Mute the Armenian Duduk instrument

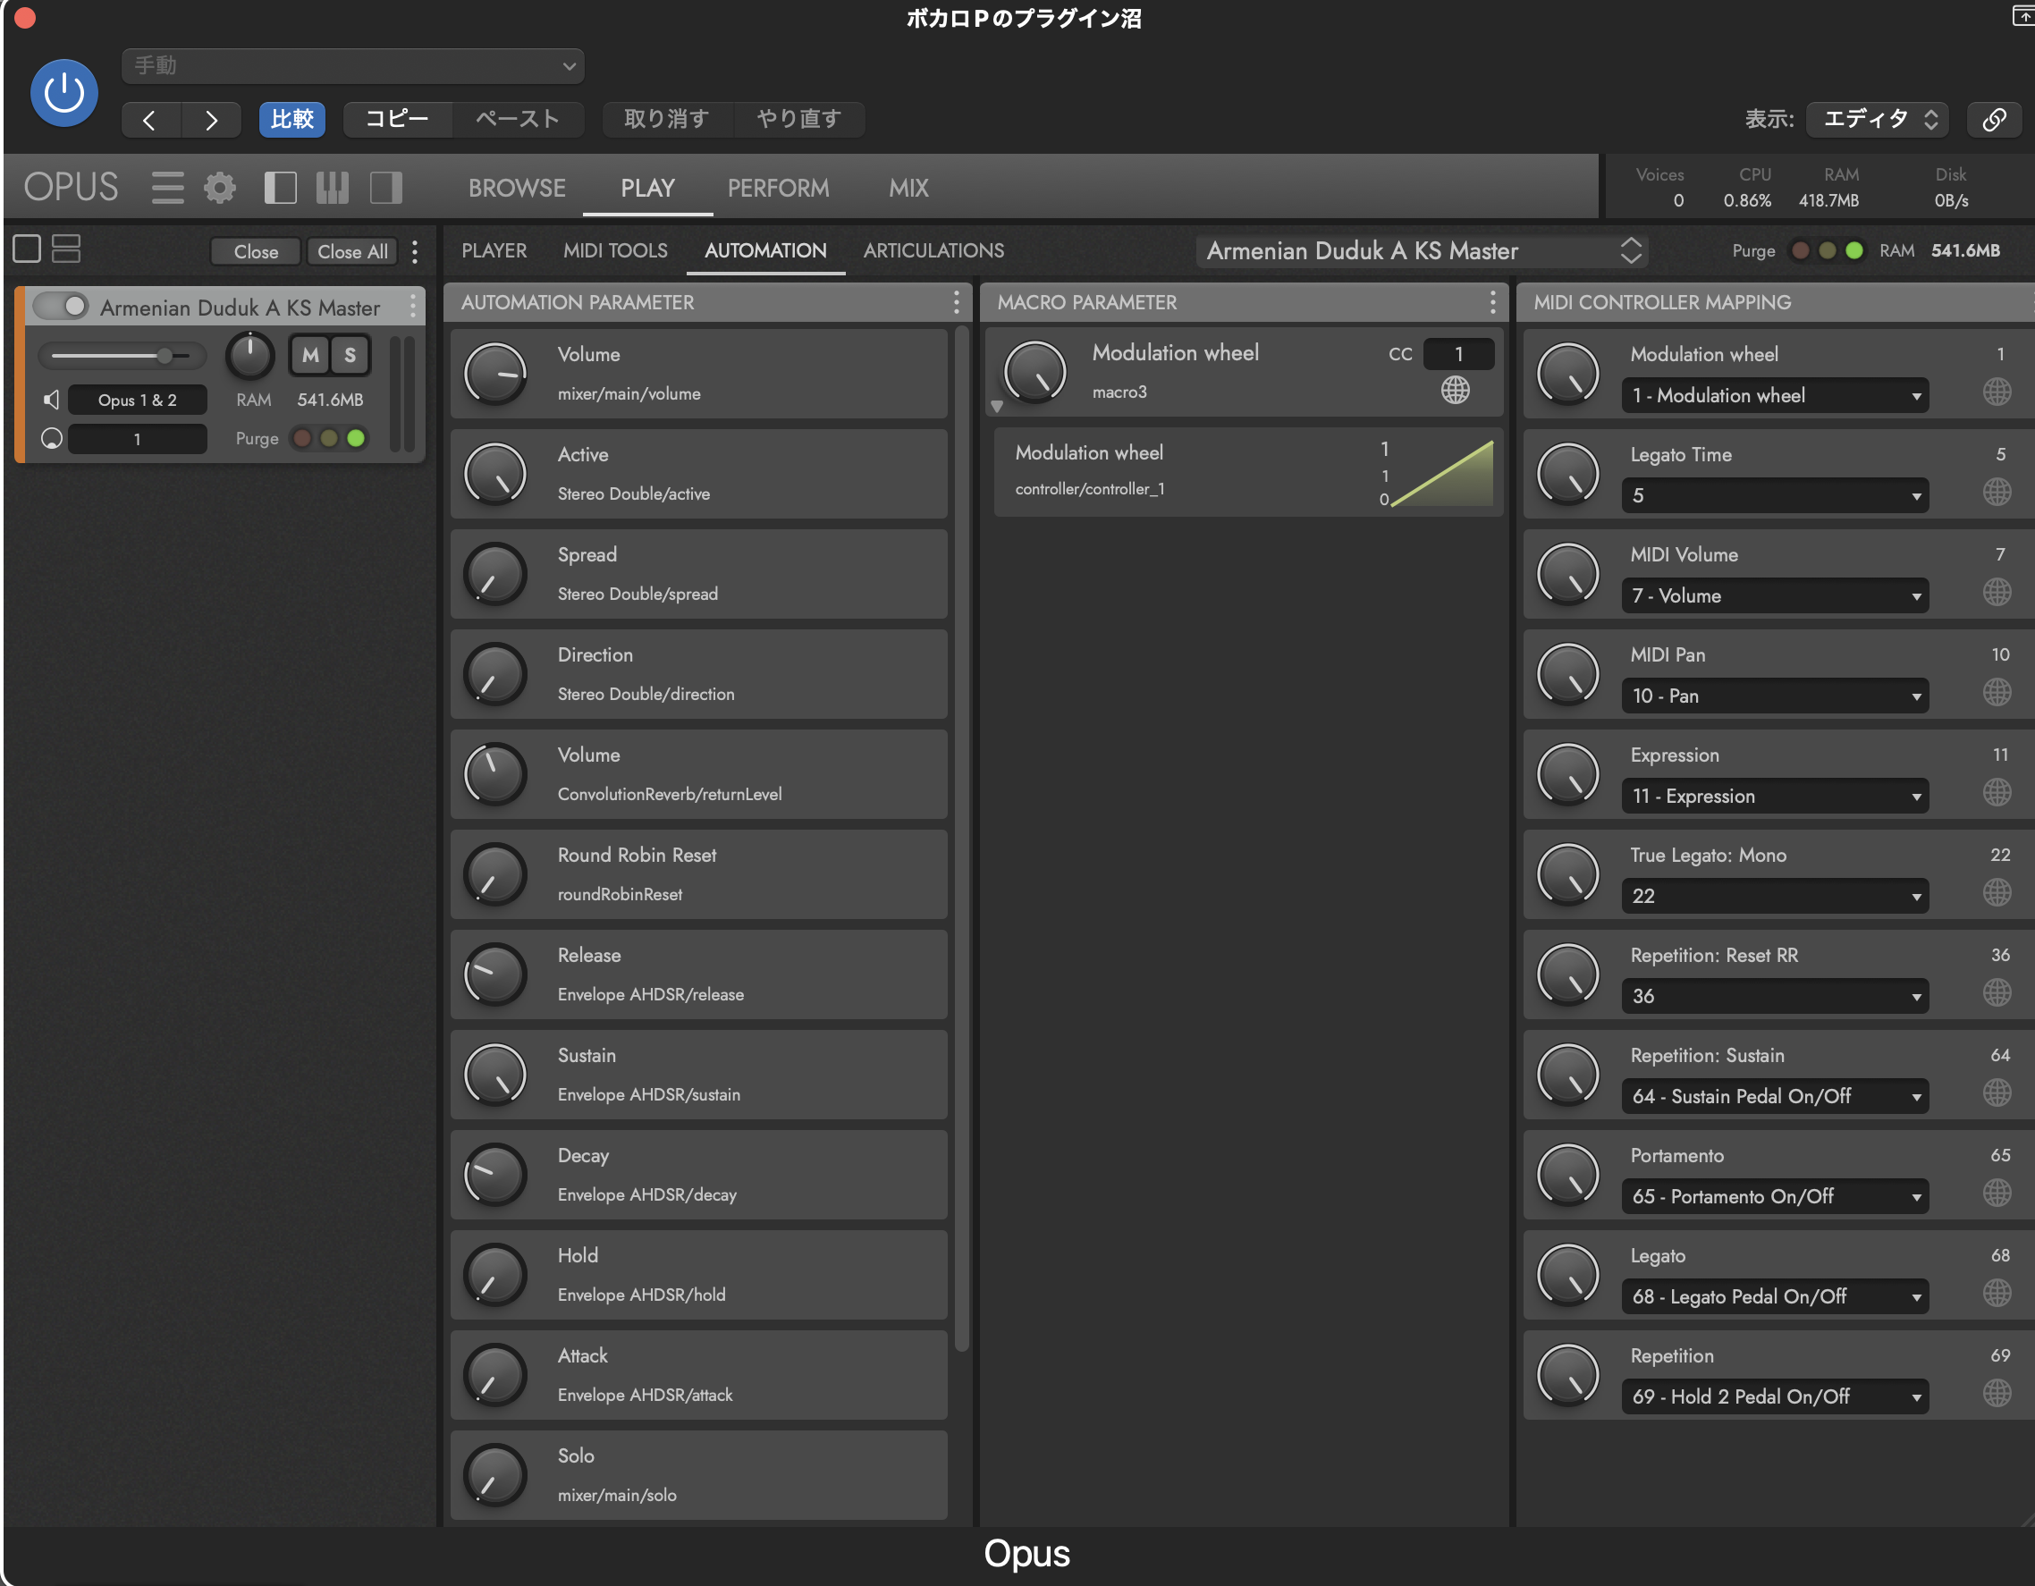coord(310,355)
